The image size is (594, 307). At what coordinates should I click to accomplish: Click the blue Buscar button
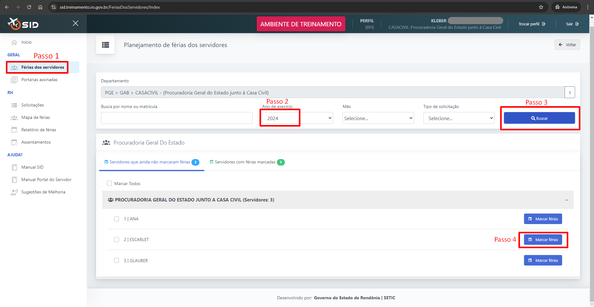click(x=539, y=118)
